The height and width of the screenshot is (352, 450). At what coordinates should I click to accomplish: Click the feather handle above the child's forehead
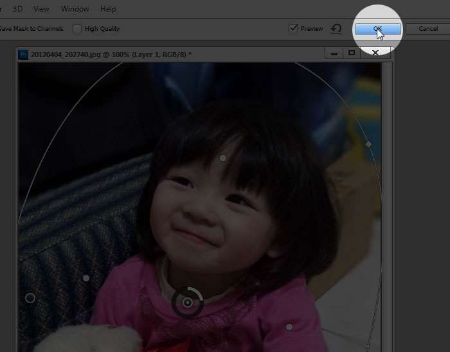(223, 158)
